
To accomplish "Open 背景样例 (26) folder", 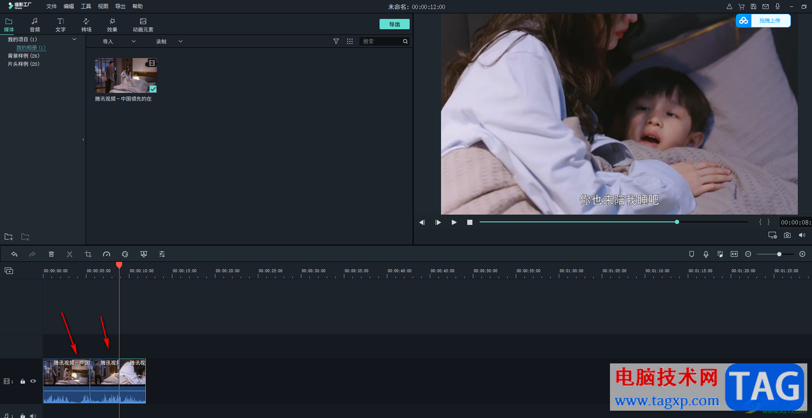I will coord(24,56).
